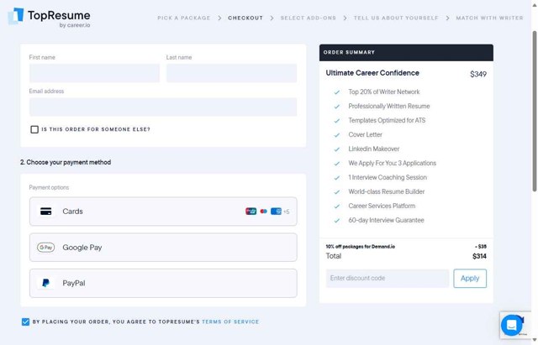Click the $349 package price
538x345 pixels.
tap(478, 74)
